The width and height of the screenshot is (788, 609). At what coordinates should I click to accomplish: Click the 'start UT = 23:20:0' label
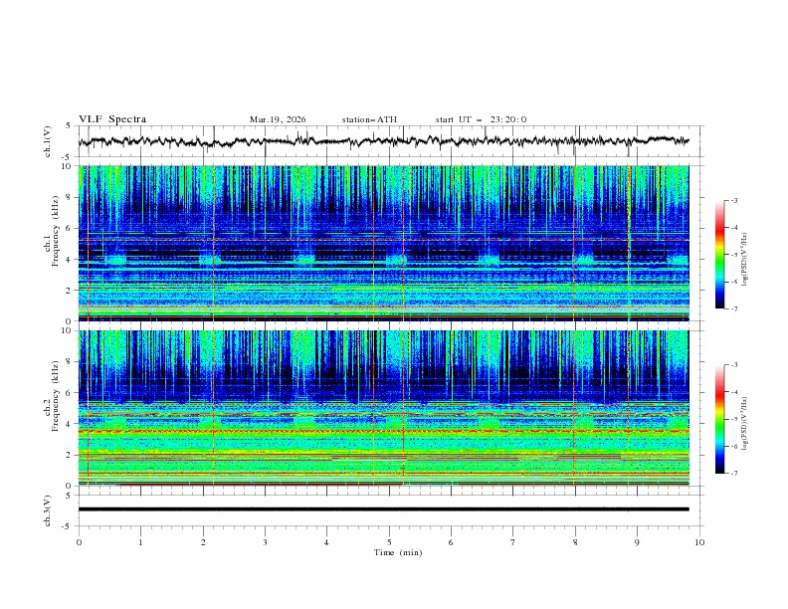[x=481, y=119]
